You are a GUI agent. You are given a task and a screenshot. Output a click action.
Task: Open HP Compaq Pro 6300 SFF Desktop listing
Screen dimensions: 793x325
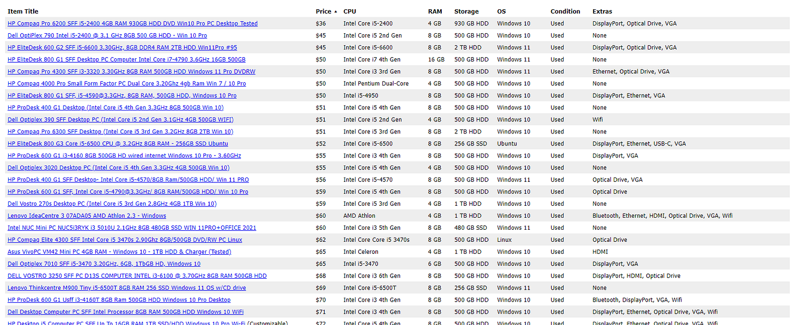(120, 131)
